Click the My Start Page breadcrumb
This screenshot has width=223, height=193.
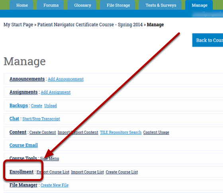18,25
